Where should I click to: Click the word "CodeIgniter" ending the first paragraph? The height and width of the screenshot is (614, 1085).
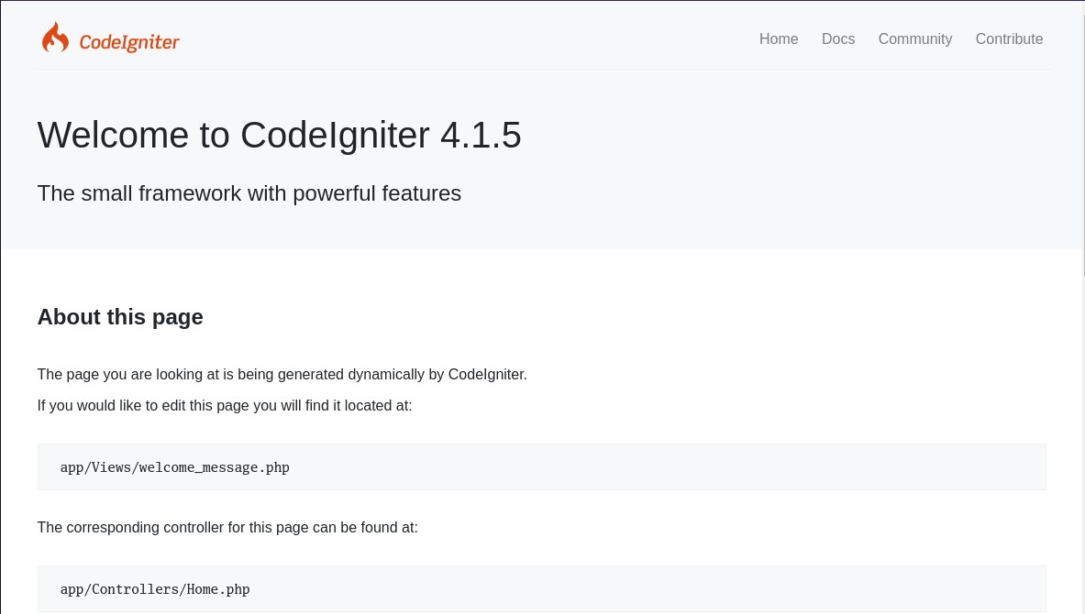[x=487, y=375]
